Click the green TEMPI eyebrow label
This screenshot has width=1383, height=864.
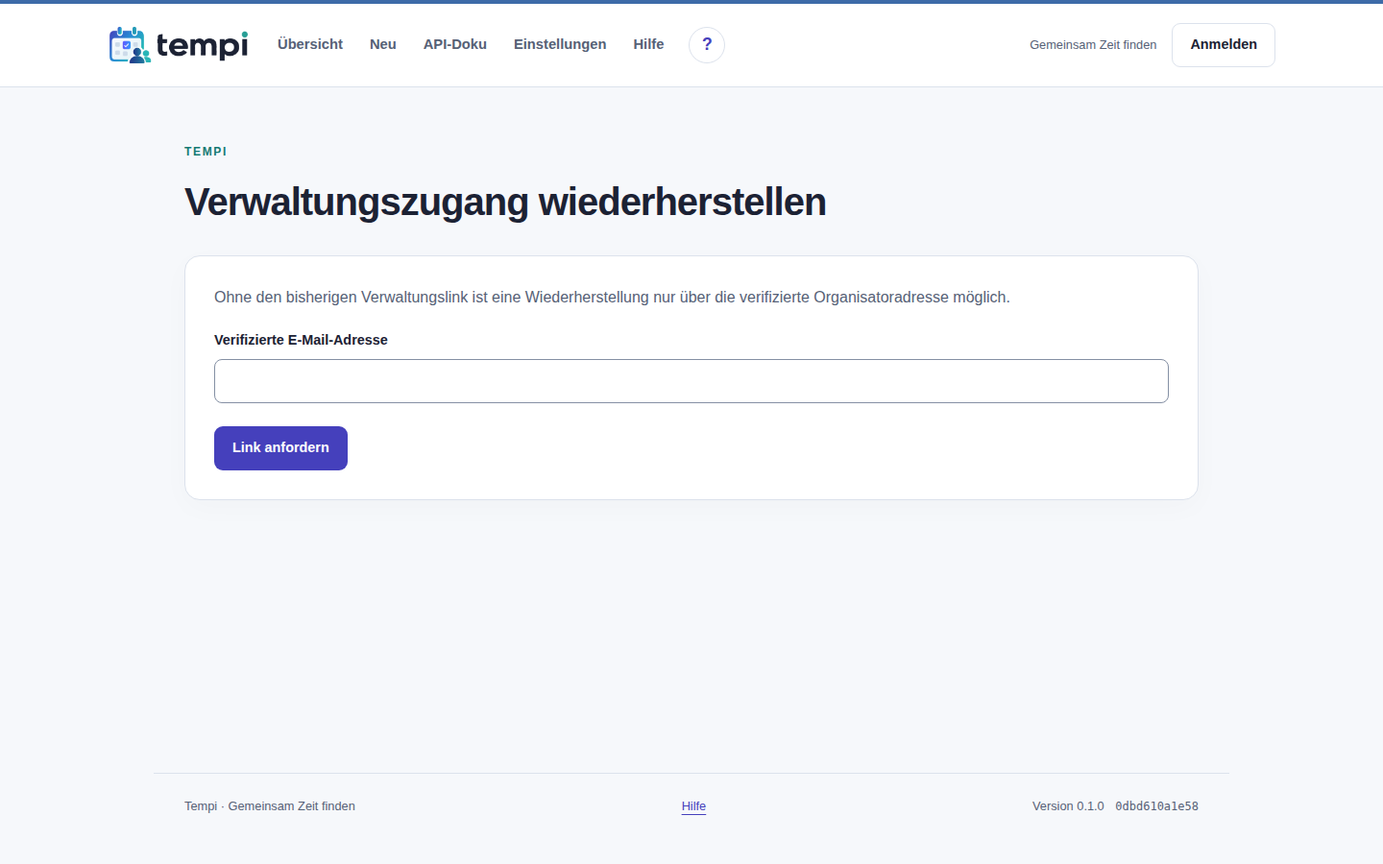click(206, 152)
